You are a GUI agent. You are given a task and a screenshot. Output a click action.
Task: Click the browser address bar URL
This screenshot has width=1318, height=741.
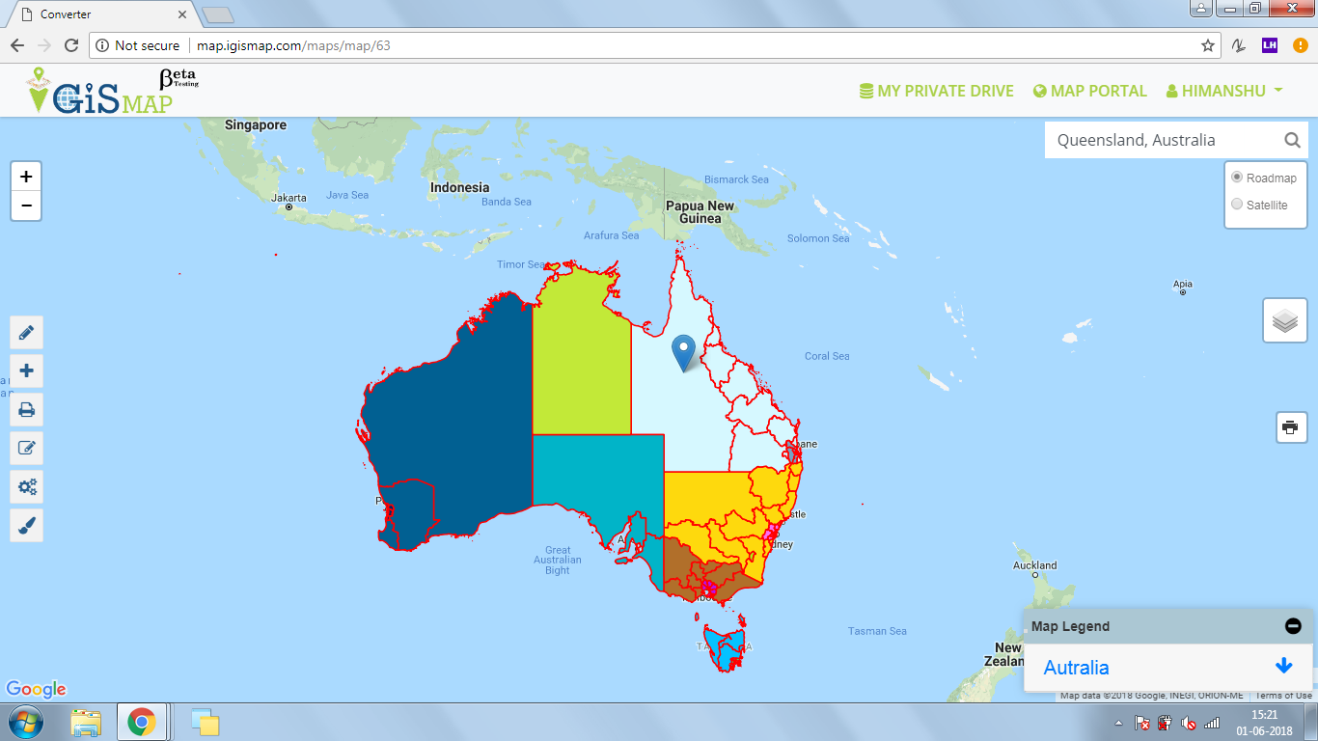coord(293,45)
